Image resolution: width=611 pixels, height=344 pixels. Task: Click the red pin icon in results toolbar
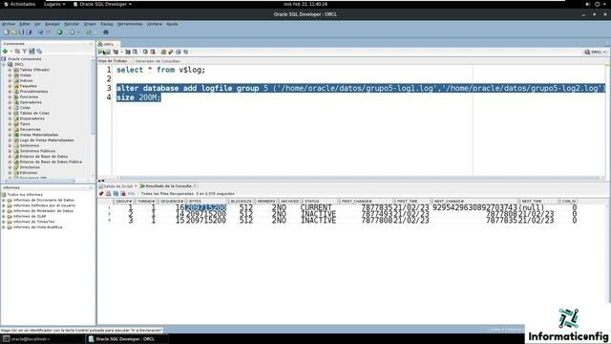coord(101,193)
